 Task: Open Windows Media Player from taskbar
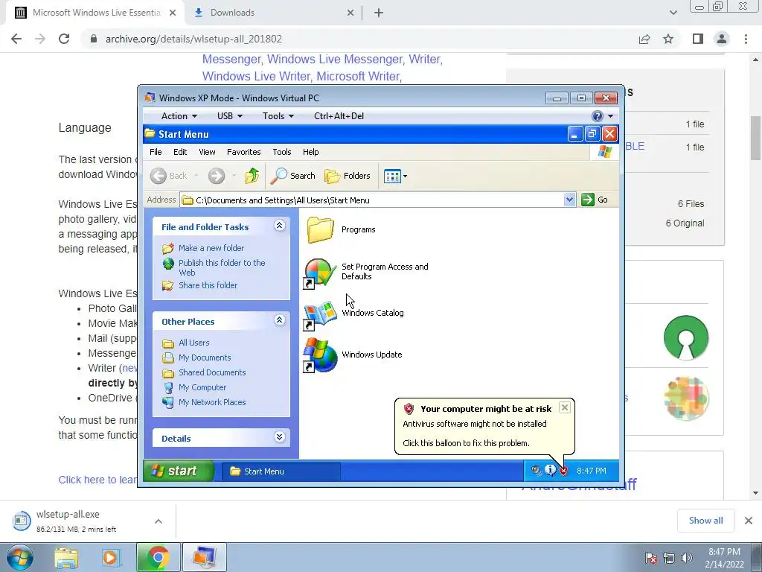[112, 557]
